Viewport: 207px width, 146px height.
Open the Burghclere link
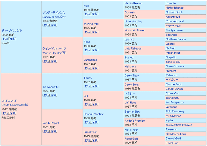tap(90, 60)
